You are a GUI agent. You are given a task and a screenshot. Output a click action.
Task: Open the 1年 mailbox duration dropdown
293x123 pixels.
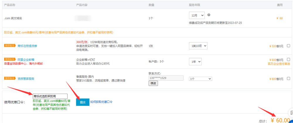(195, 61)
